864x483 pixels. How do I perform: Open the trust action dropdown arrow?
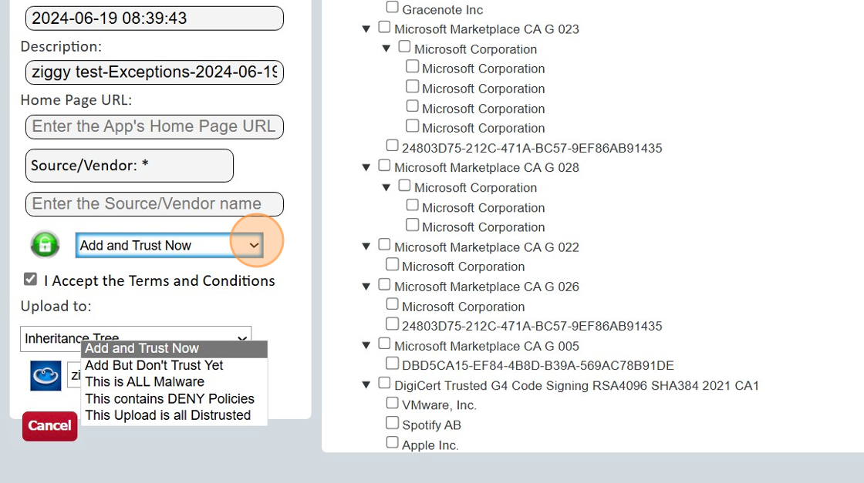tap(254, 244)
